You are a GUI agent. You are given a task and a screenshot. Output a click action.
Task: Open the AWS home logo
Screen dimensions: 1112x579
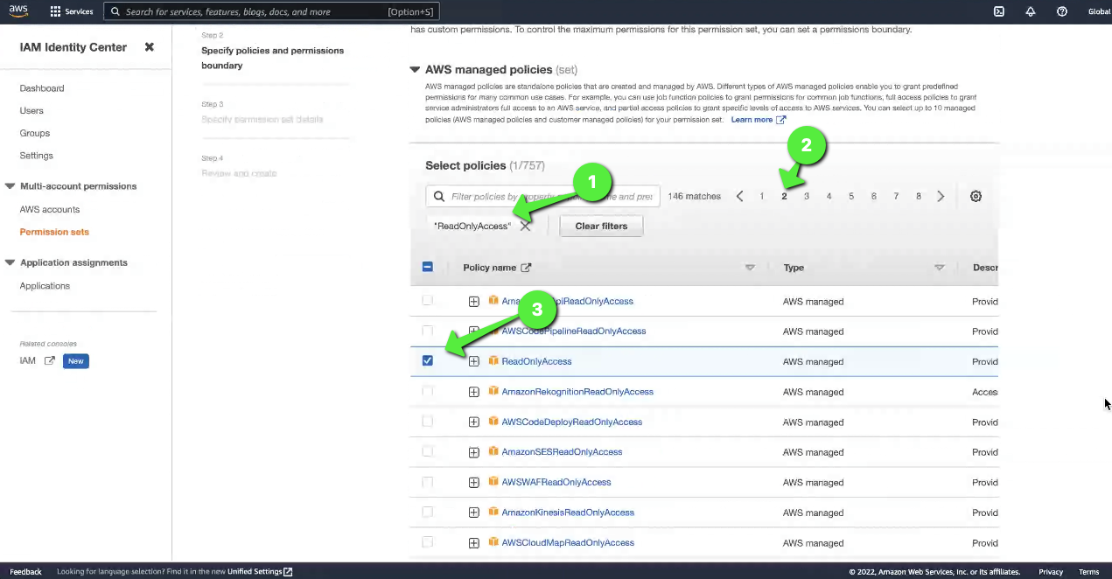(x=19, y=11)
